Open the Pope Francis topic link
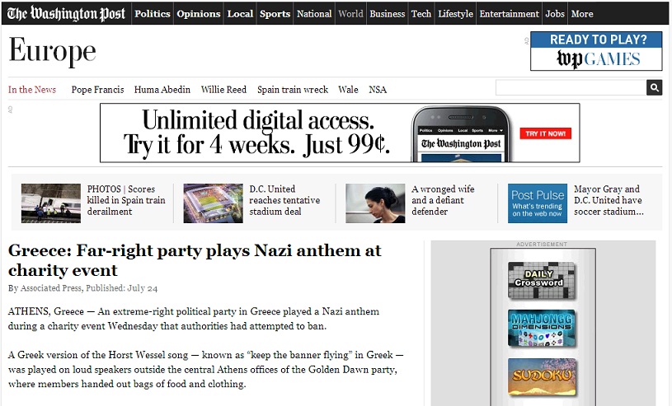 (98, 90)
